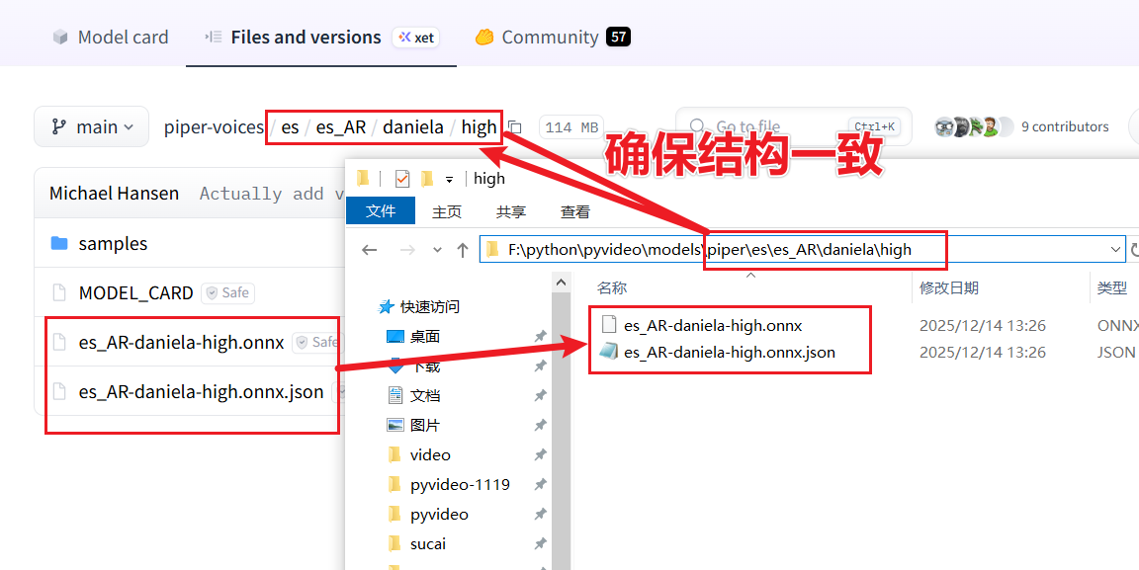Open the MODEL_CARD file link
The image size is (1139, 570).
[135, 293]
